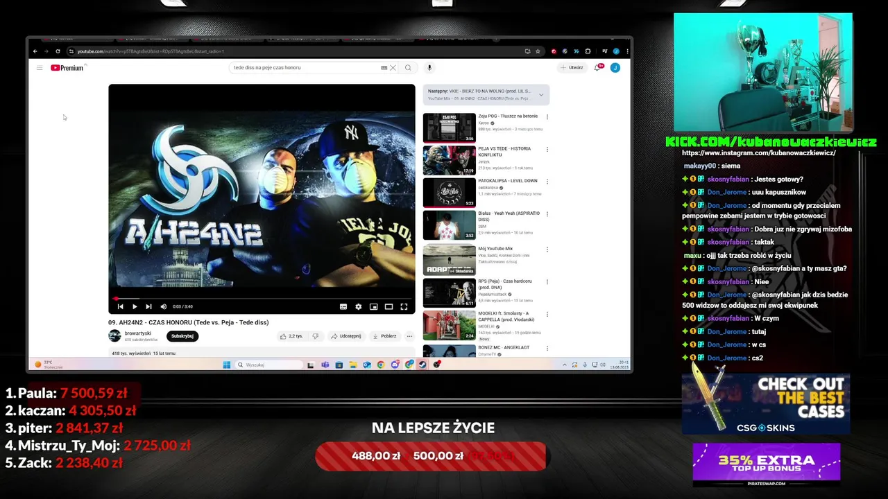Skip to the next video in player

tap(148, 306)
